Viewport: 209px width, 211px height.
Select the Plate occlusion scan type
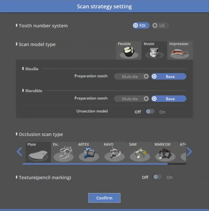pyautogui.click(x=38, y=152)
